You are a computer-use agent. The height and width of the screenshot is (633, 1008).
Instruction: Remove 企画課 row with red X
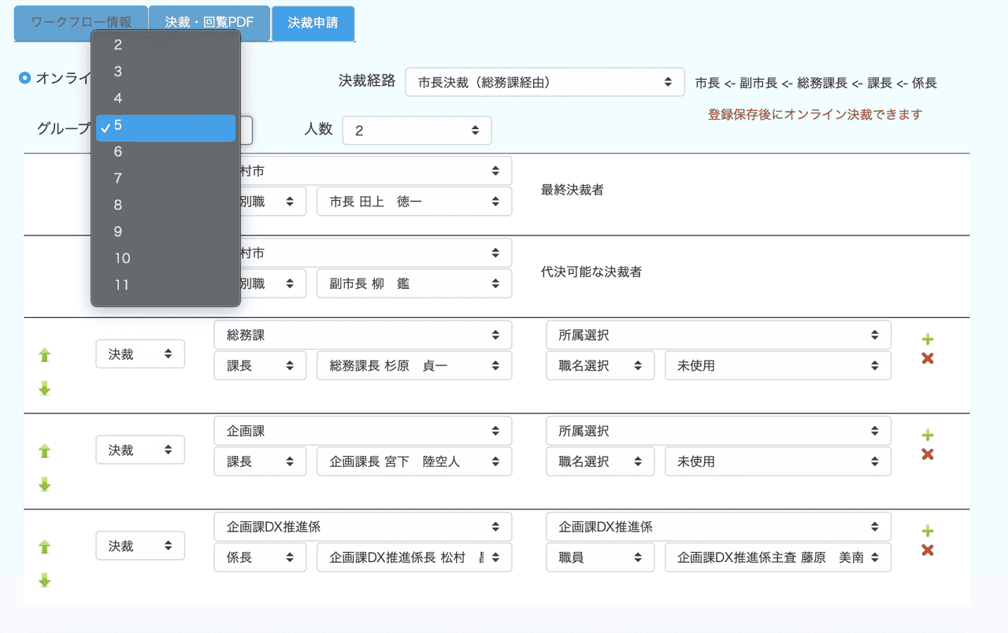[x=928, y=455]
